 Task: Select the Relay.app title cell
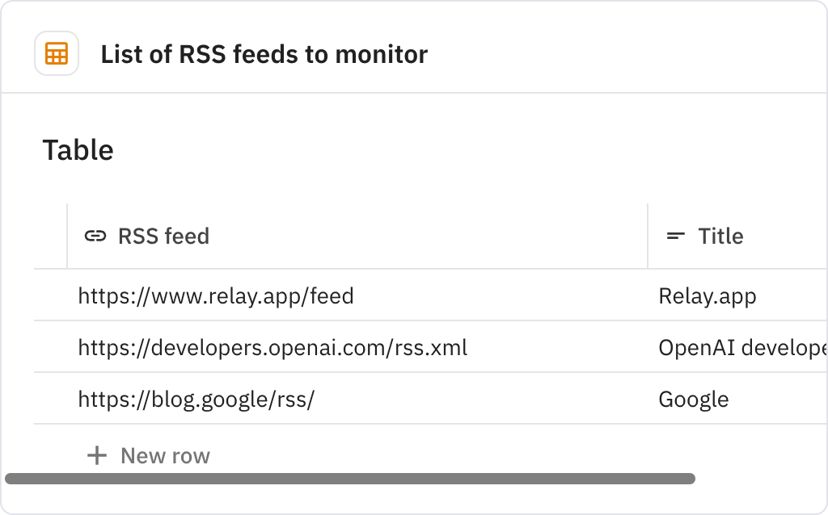coord(708,295)
